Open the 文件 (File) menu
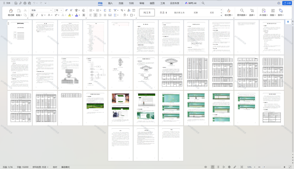Viewport: 294px width, 169px height. [x=7, y=3]
